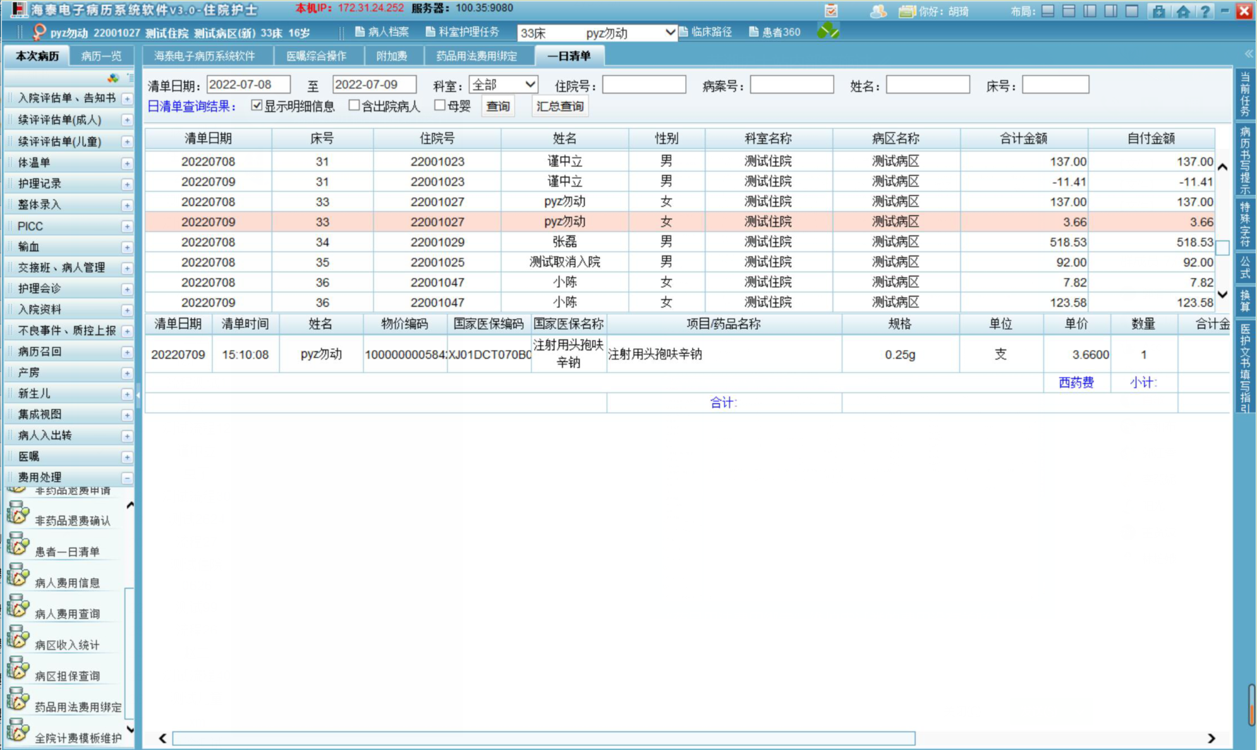This screenshot has height=750, width=1257.
Task: Click the bottom horizontal scrollbar
Action: click(x=543, y=738)
